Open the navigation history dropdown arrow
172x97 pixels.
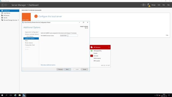tap(8, 5)
